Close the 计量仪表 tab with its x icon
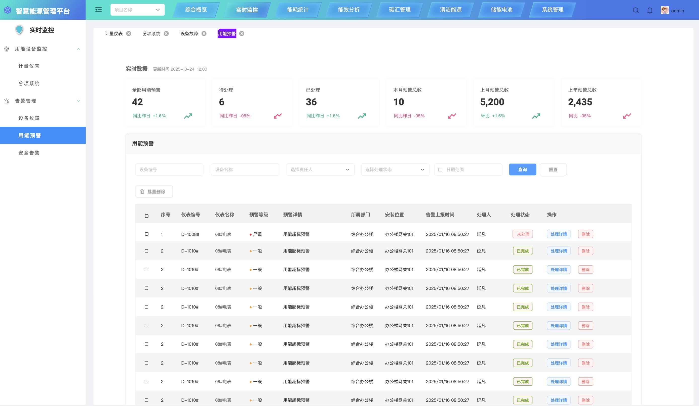The height and width of the screenshot is (406, 699). [x=129, y=33]
